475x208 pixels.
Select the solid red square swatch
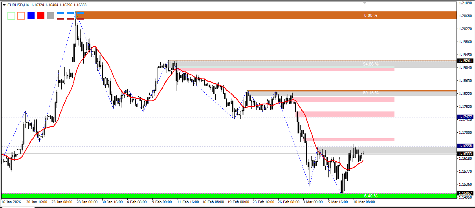pos(41,16)
